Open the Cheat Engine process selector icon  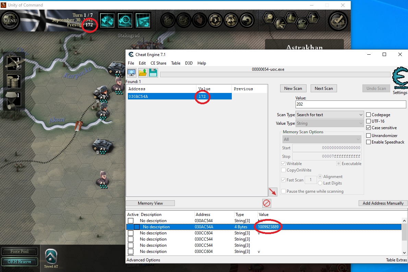pos(132,72)
